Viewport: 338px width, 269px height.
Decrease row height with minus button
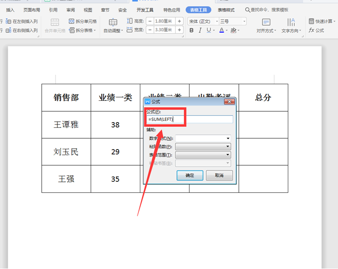[x=150, y=21]
